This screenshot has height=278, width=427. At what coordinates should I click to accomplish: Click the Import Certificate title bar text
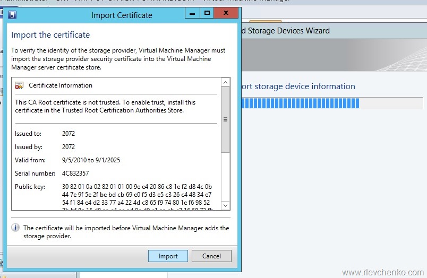click(122, 15)
